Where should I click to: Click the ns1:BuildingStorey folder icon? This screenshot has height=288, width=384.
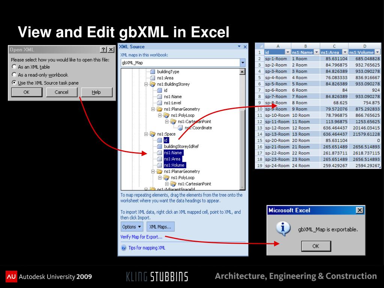[152, 84]
